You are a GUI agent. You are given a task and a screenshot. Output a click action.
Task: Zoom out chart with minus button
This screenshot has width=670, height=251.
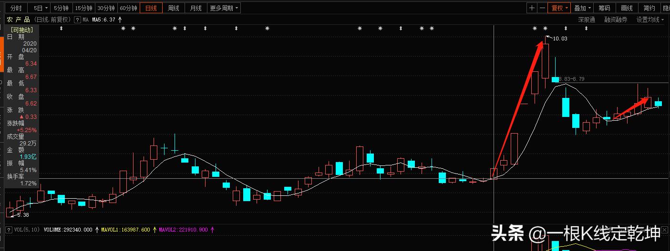(543, 8)
